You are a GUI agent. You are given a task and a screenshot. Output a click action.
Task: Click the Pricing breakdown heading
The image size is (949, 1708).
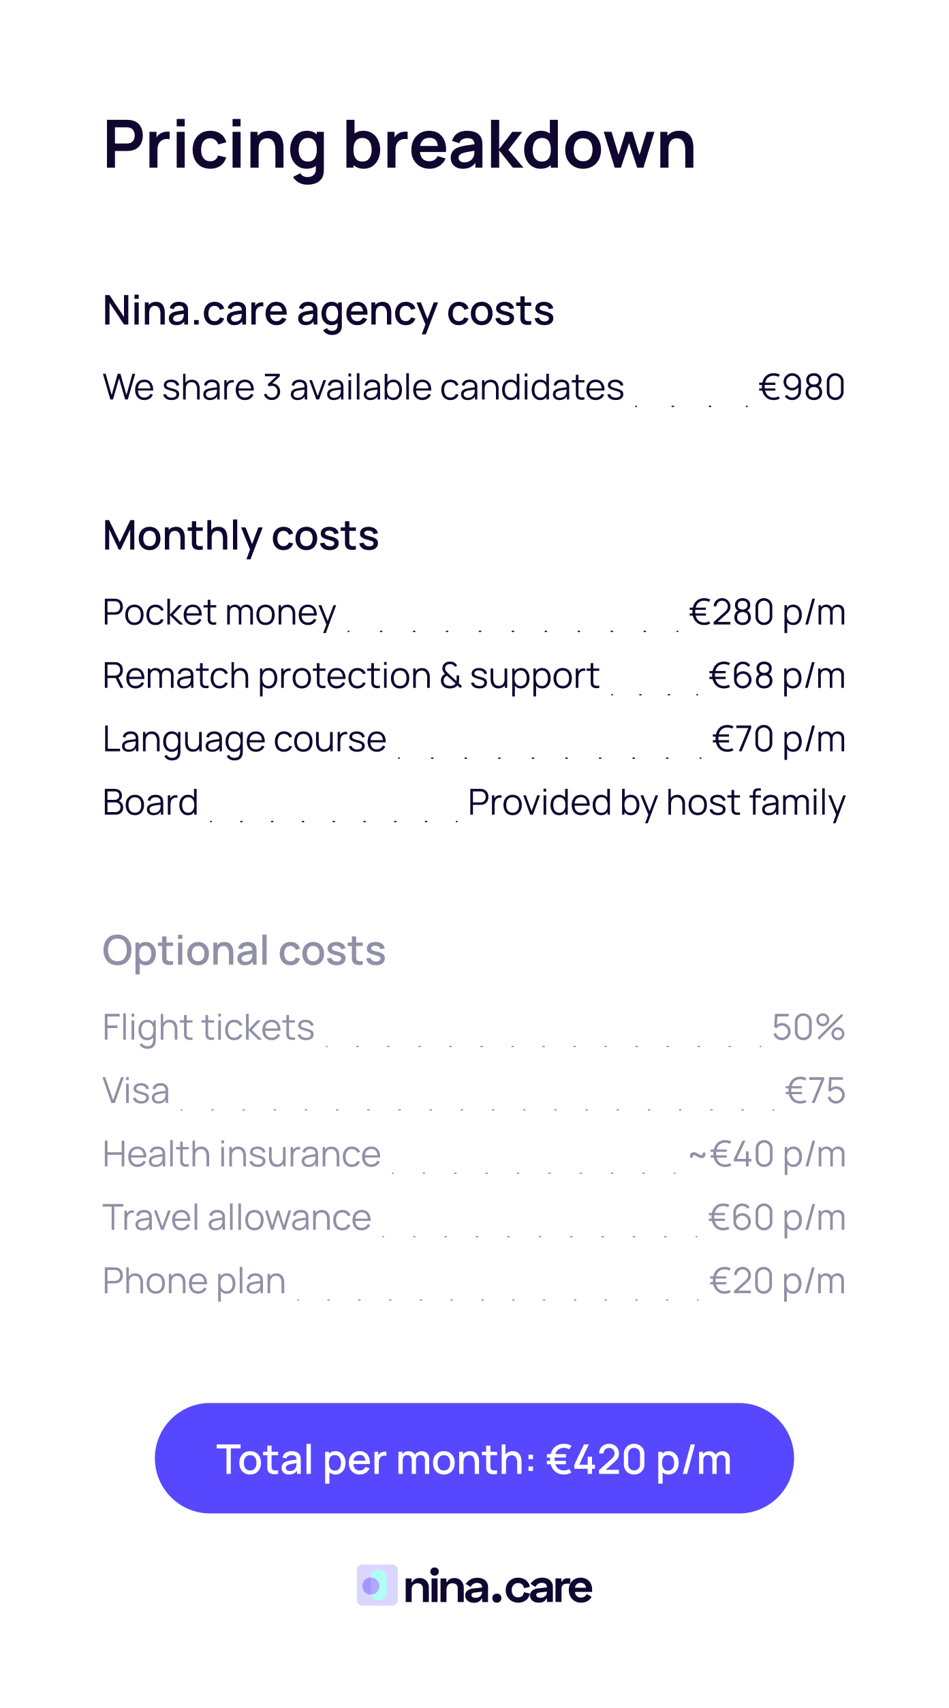(x=399, y=145)
